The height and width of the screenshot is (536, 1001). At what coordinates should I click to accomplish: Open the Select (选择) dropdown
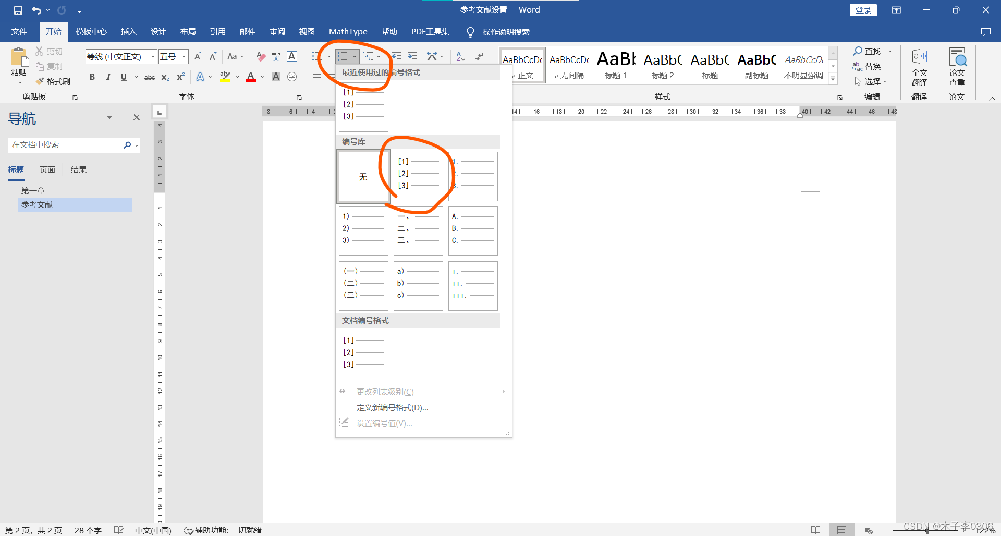871,81
